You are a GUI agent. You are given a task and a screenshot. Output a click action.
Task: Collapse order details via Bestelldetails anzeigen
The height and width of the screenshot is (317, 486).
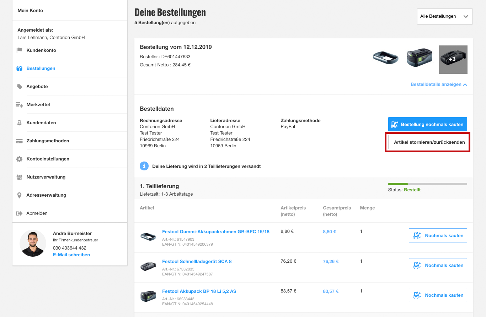439,84
